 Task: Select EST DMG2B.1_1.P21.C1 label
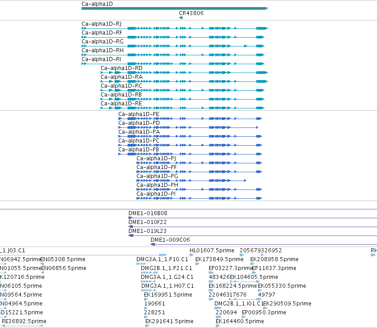(167, 268)
